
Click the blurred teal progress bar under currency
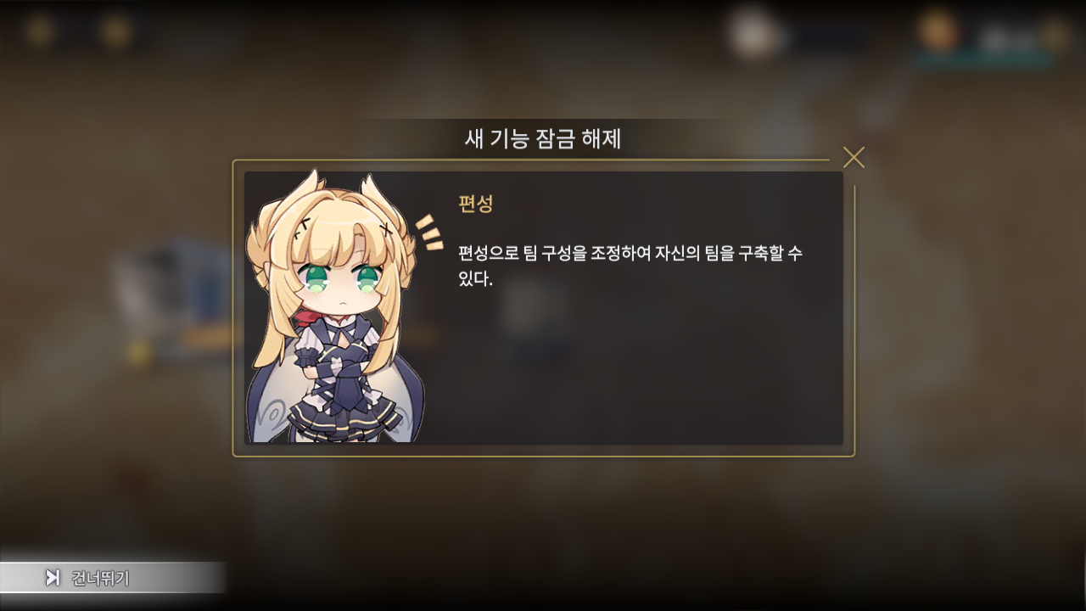tap(984, 59)
